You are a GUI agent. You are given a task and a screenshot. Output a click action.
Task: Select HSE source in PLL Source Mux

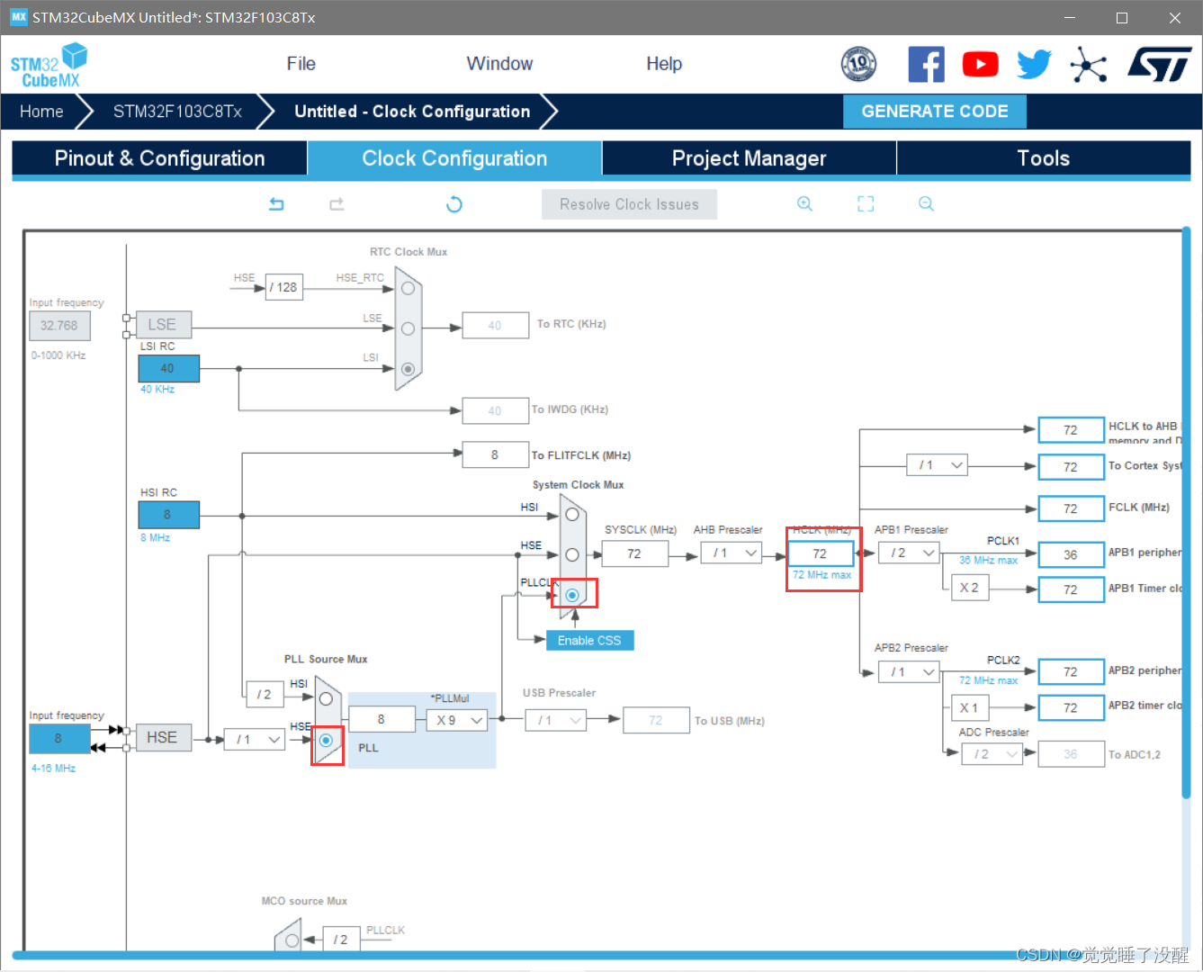pyautogui.click(x=326, y=741)
